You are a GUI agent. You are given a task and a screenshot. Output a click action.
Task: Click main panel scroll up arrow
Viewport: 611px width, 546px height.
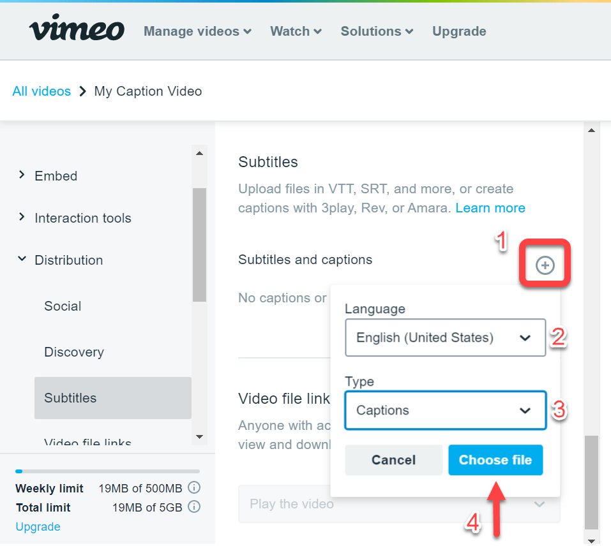[x=591, y=130]
